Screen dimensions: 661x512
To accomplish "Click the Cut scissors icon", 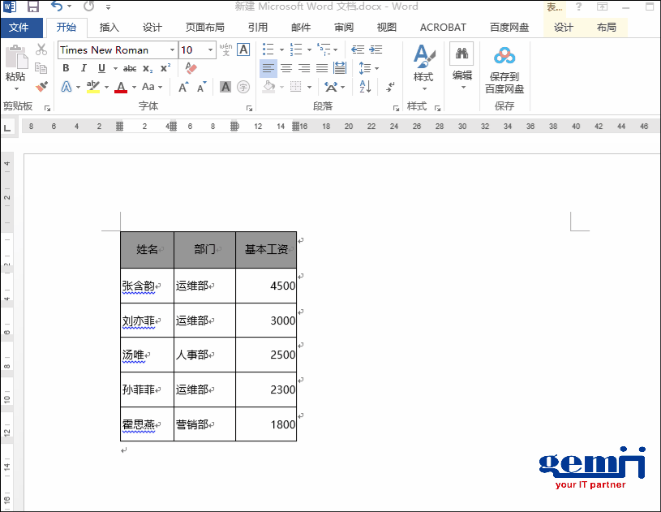I will click(x=41, y=50).
